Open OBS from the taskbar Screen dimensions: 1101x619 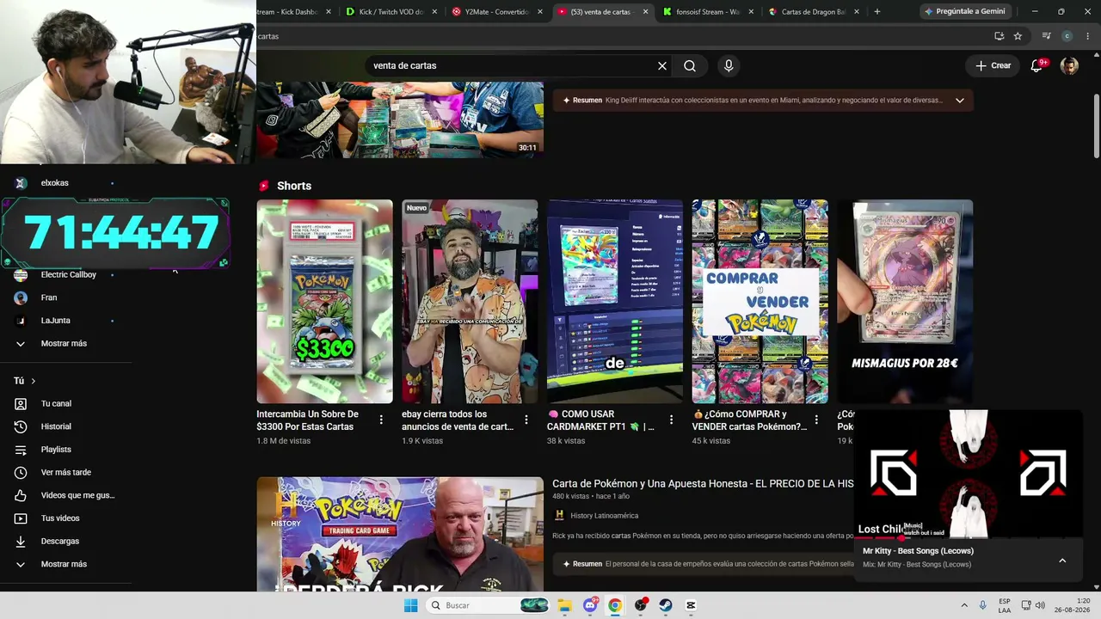click(641, 605)
